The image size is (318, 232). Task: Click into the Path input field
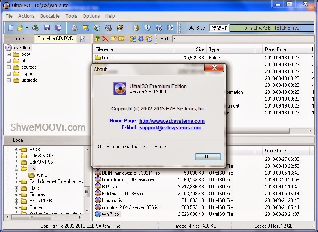point(243,39)
